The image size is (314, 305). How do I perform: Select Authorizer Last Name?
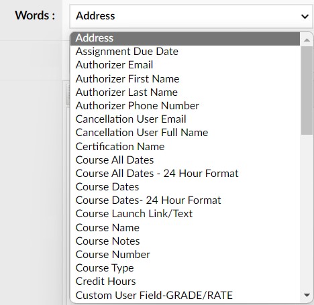point(185,93)
